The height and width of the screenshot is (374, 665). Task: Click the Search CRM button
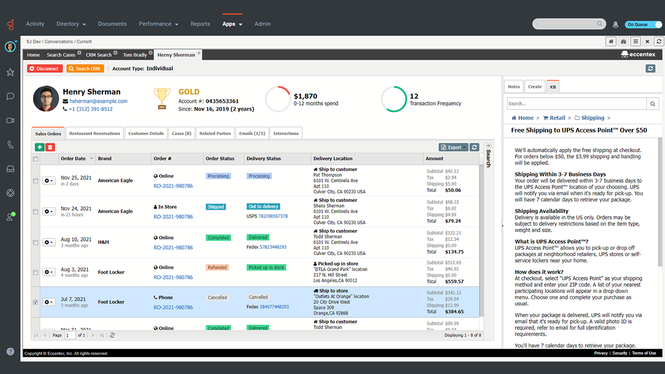[x=85, y=69]
